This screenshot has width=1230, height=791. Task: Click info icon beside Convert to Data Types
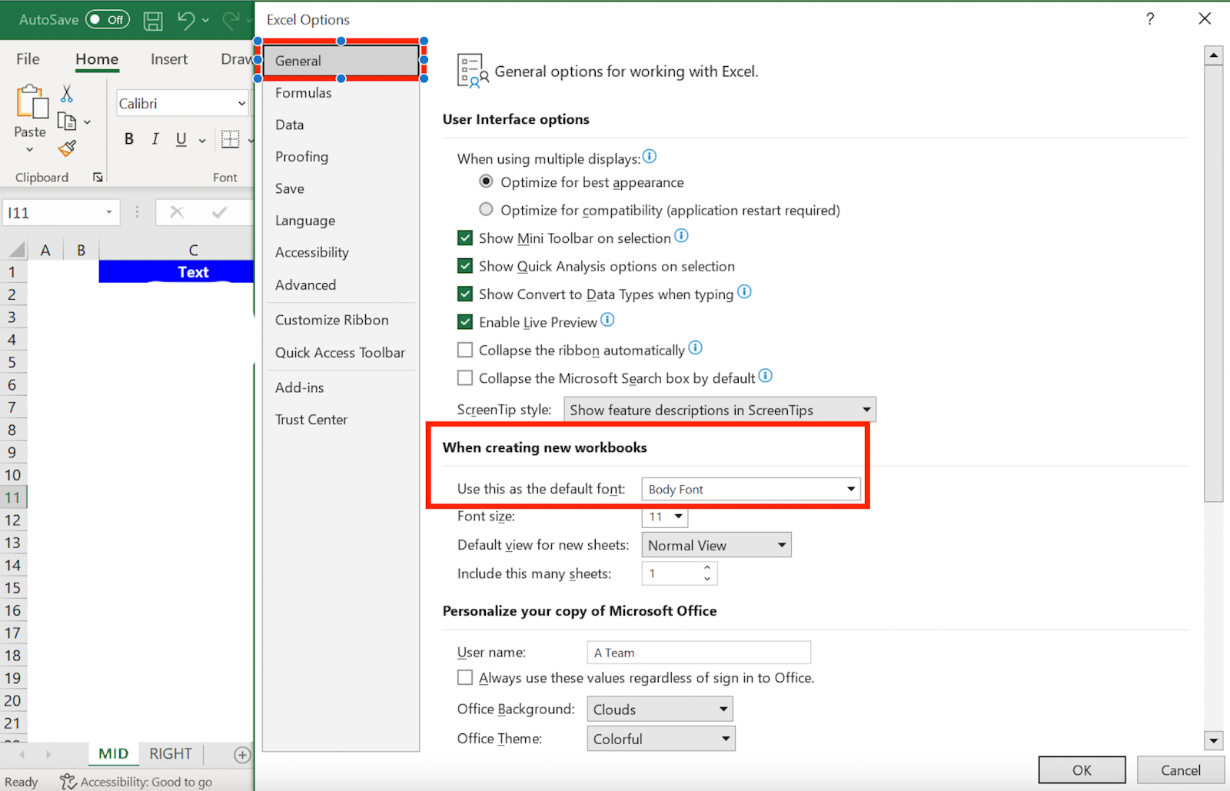[x=744, y=292]
